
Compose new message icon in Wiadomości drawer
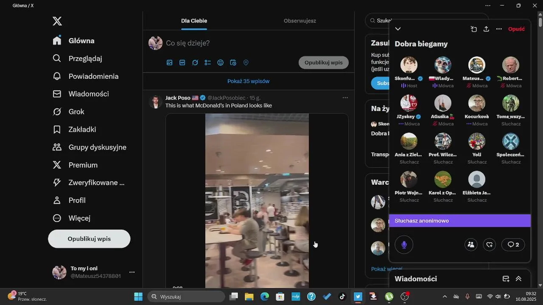(x=506, y=279)
